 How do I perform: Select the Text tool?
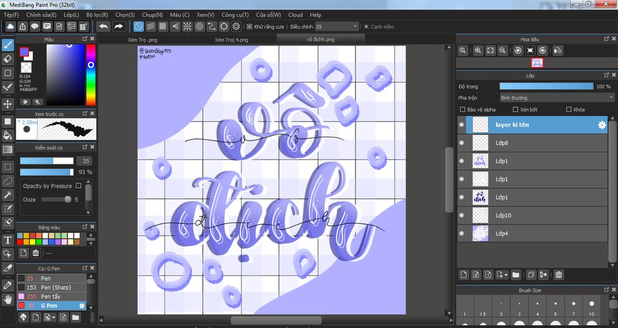pos(7,240)
